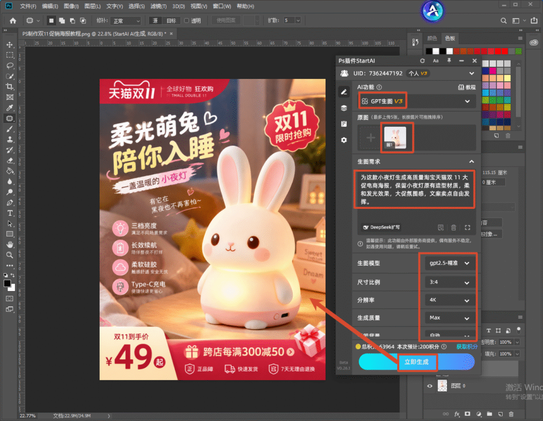Viewport: 543px width, 421px height.
Task: Select the Lasso tool
Action: (x=10, y=66)
